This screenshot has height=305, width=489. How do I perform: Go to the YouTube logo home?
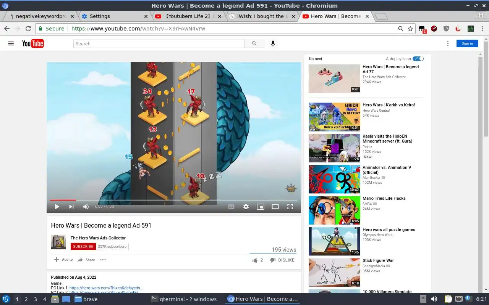tap(33, 43)
